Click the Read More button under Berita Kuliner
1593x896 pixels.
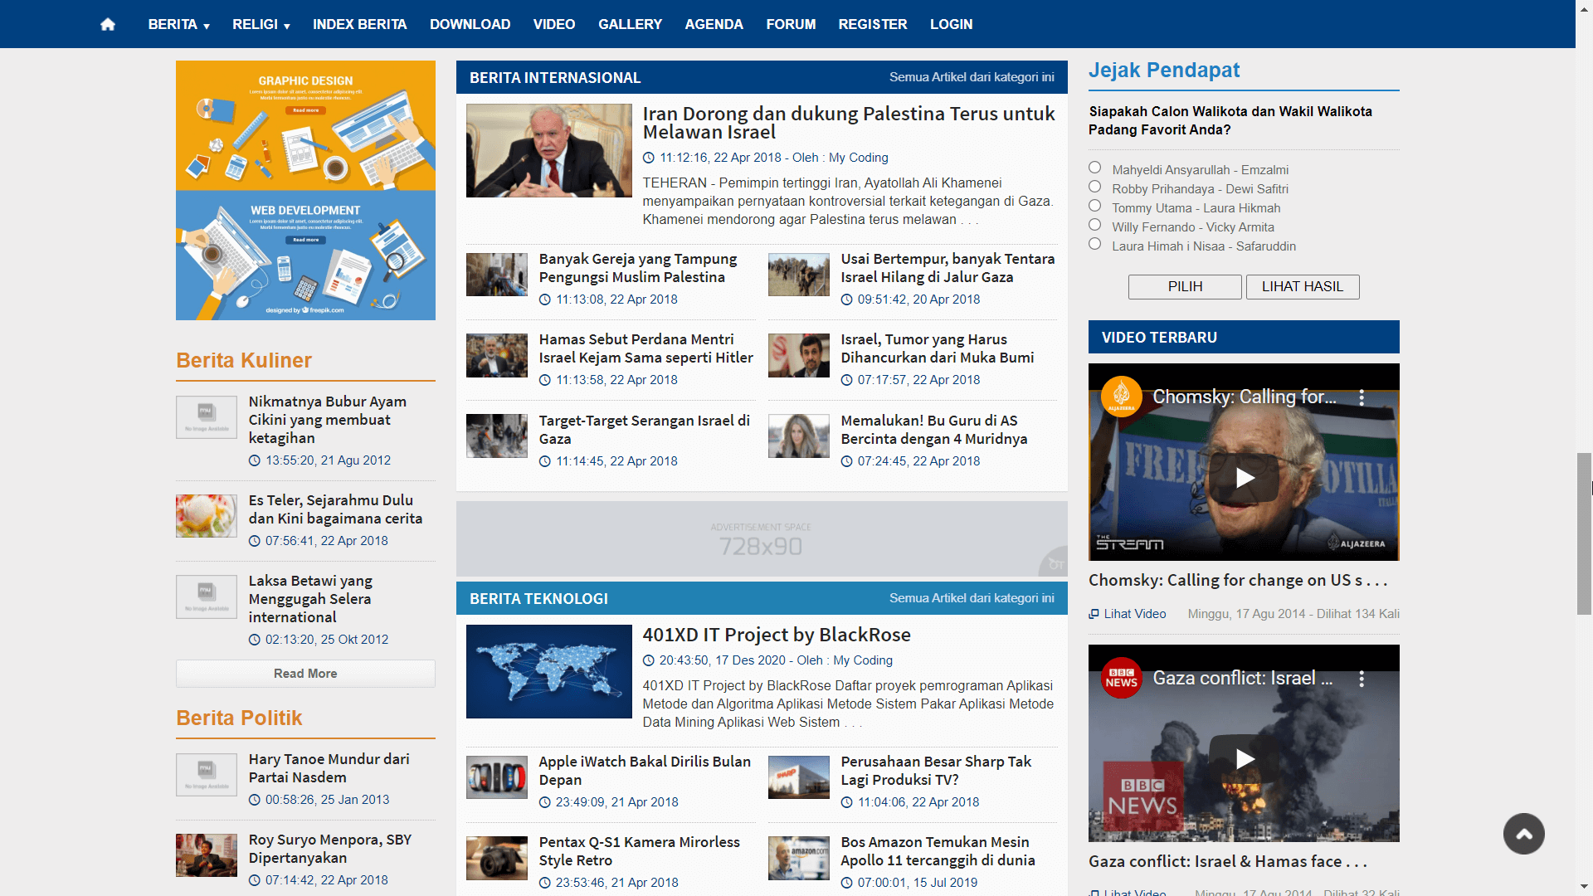point(304,673)
